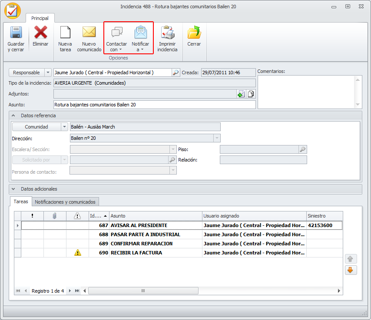The width and height of the screenshot is (371, 320).
Task: Click the Comunidad button
Action: (36, 127)
